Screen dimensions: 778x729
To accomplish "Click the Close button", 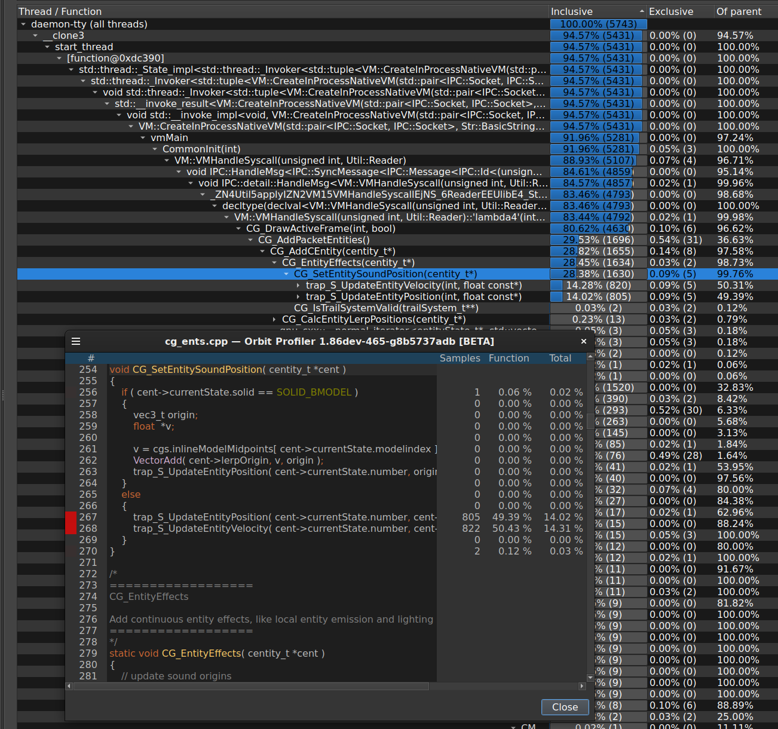I will 565,707.
